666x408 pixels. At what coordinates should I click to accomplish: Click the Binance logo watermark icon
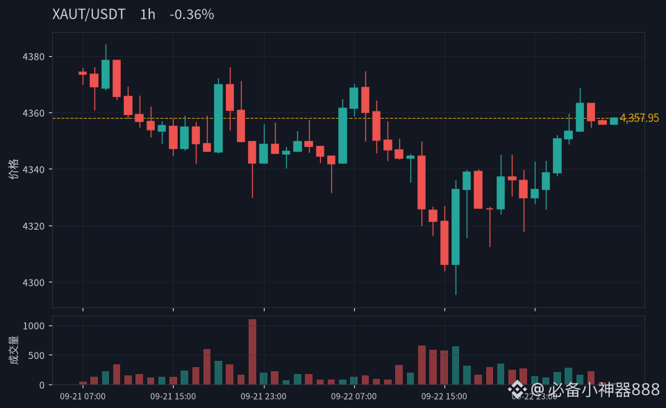pos(517,389)
